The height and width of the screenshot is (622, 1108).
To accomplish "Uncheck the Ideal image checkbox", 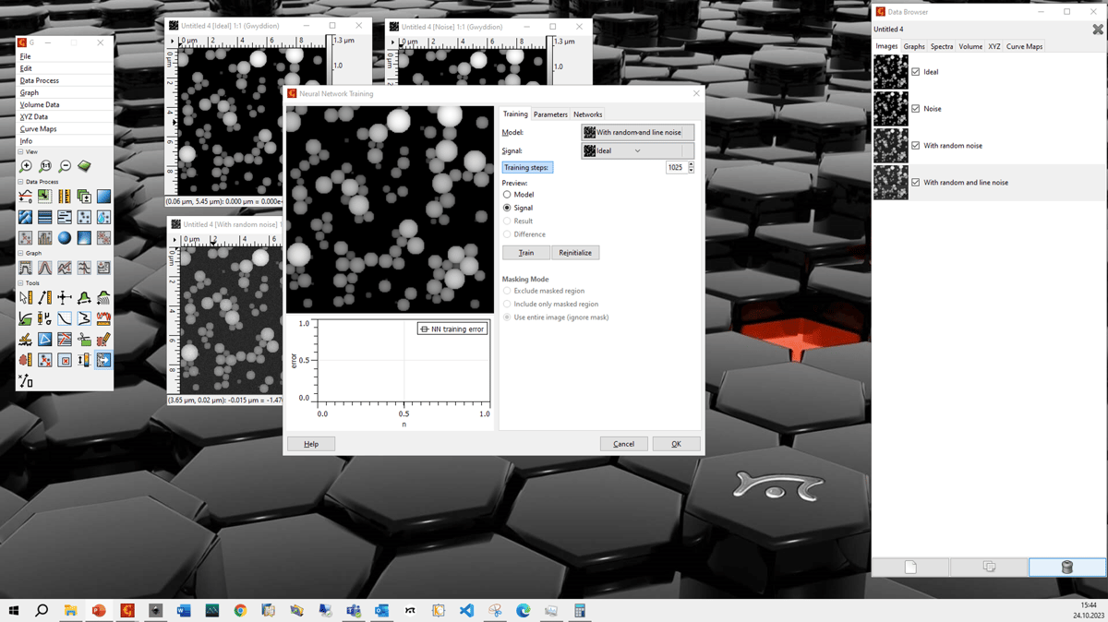I will (x=916, y=72).
